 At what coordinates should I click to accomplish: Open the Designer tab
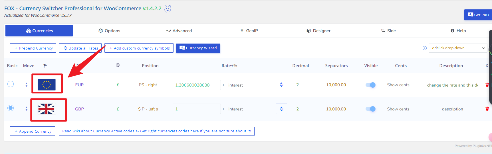point(318,31)
